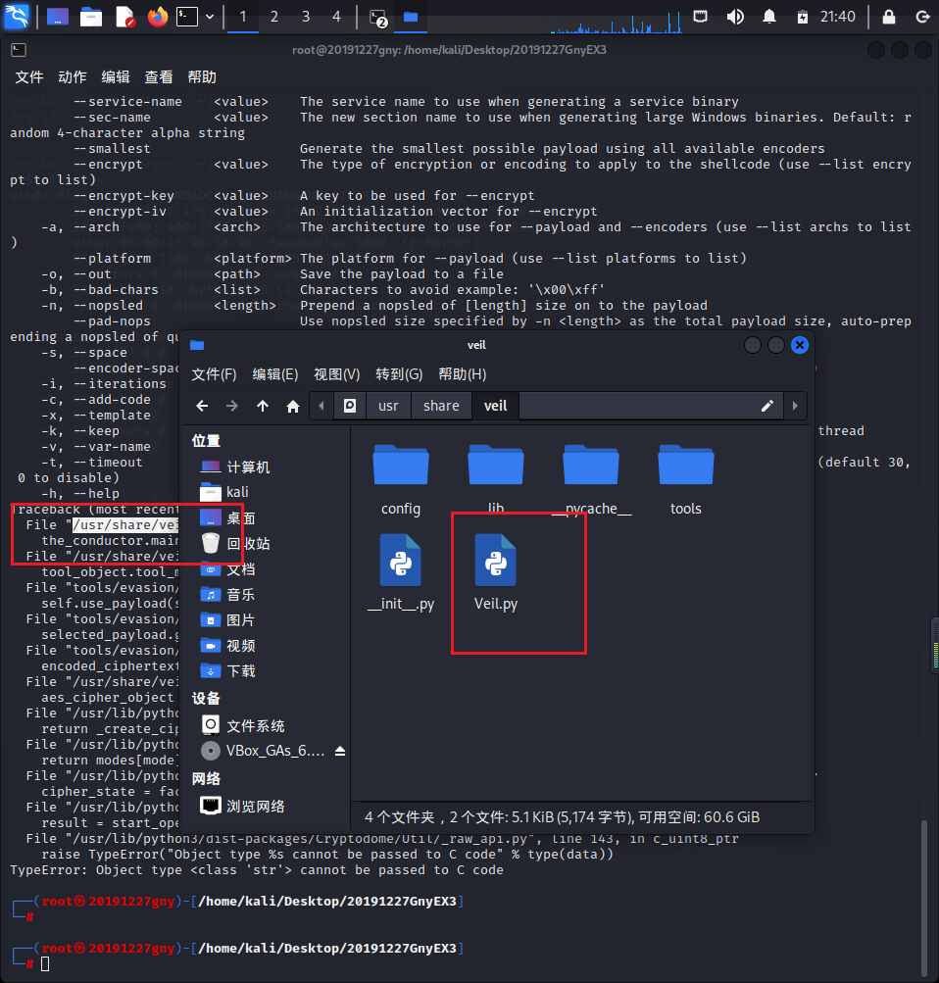Lock the screen with padlock icon
Screen dimensions: 939x983
click(889, 17)
